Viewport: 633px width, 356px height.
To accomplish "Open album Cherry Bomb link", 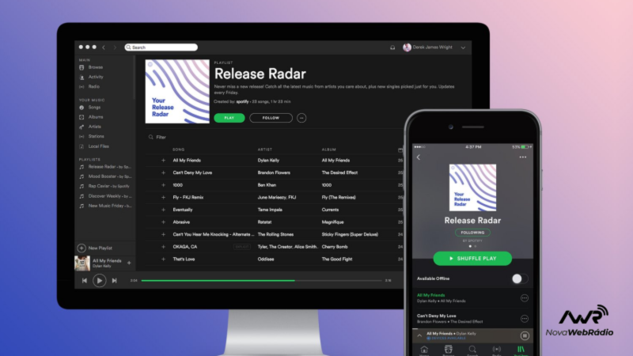I will point(335,247).
